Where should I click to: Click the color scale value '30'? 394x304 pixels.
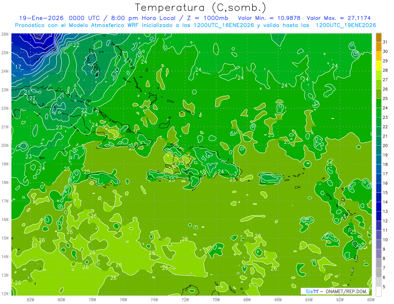[385, 51]
